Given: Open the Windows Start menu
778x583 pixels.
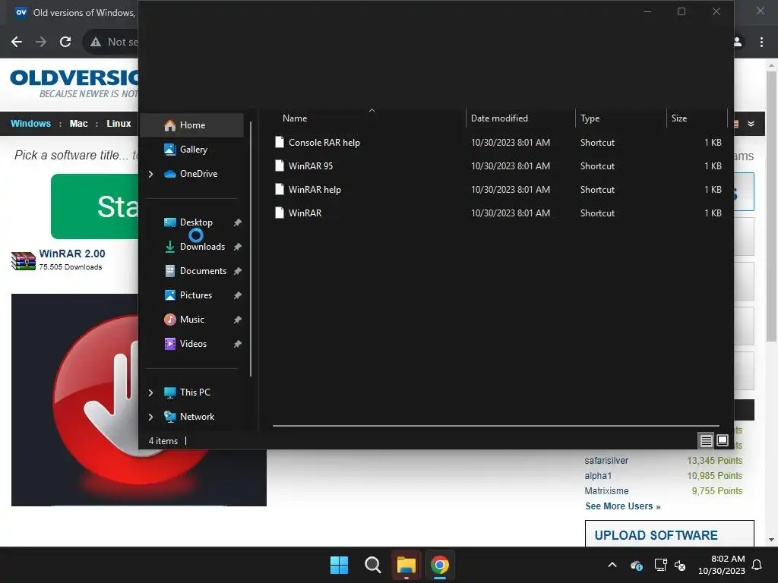Looking at the screenshot, I should (340, 565).
